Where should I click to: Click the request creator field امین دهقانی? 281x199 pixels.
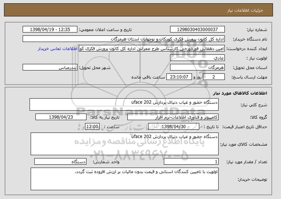pyautogui.click(x=152, y=49)
